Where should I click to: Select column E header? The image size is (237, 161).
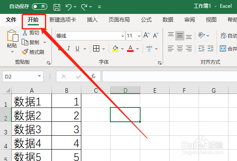pyautogui.click(x=154, y=90)
